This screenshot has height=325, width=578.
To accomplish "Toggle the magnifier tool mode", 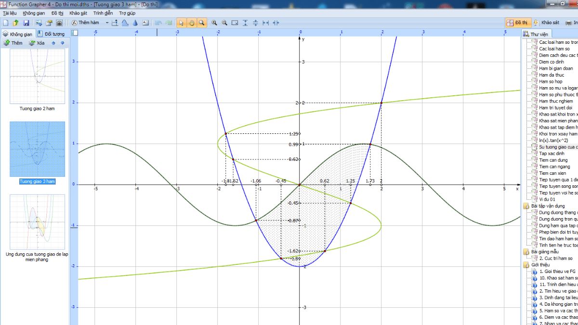I will click(x=202, y=23).
